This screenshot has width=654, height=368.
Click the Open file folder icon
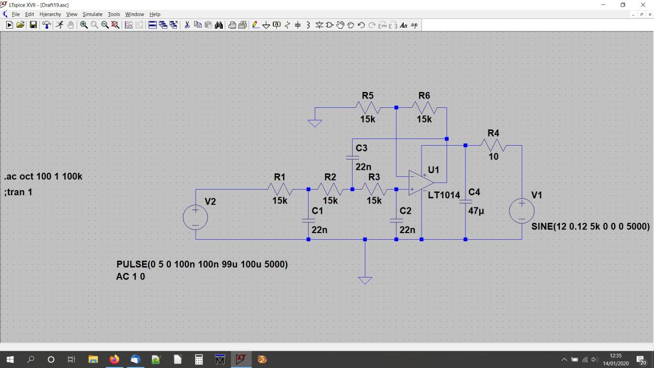click(20, 25)
